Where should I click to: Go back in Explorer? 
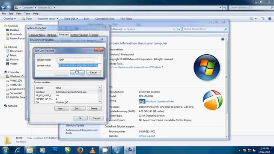click(3, 8)
